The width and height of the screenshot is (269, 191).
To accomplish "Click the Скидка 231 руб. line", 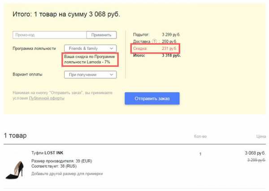I will [156, 49].
